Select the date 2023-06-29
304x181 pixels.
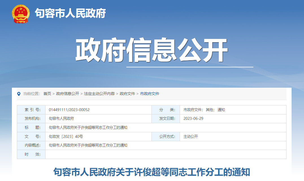(193, 118)
